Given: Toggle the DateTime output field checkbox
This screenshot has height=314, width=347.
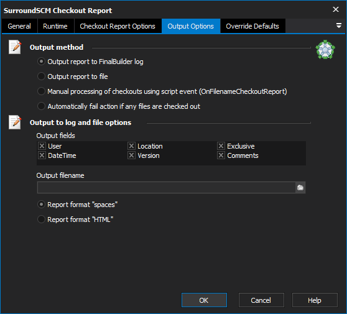Looking at the screenshot, I should [x=42, y=155].
